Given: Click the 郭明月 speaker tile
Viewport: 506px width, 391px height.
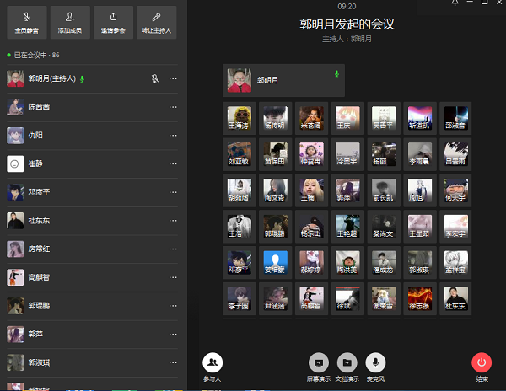Looking at the screenshot, I should click(283, 81).
